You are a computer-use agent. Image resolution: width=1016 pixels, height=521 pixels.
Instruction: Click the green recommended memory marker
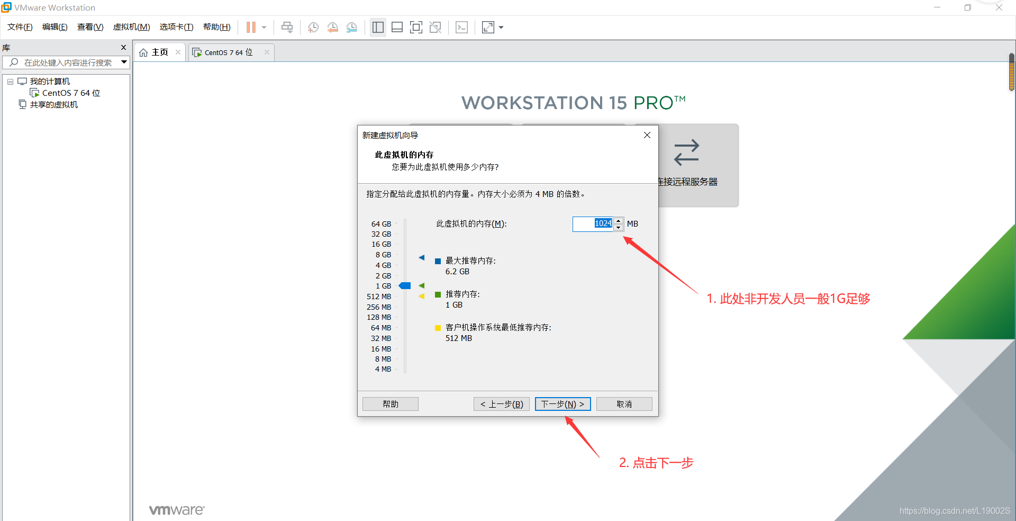422,286
